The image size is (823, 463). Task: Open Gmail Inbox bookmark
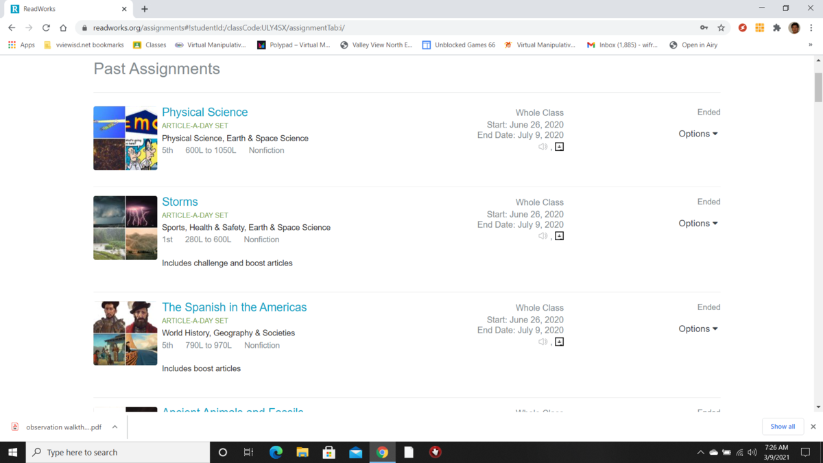pyautogui.click(x=622, y=45)
